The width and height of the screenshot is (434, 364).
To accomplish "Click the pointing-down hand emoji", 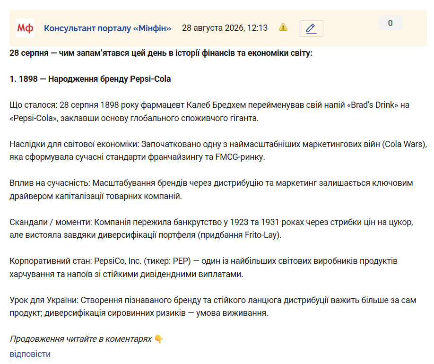I will [159, 339].
